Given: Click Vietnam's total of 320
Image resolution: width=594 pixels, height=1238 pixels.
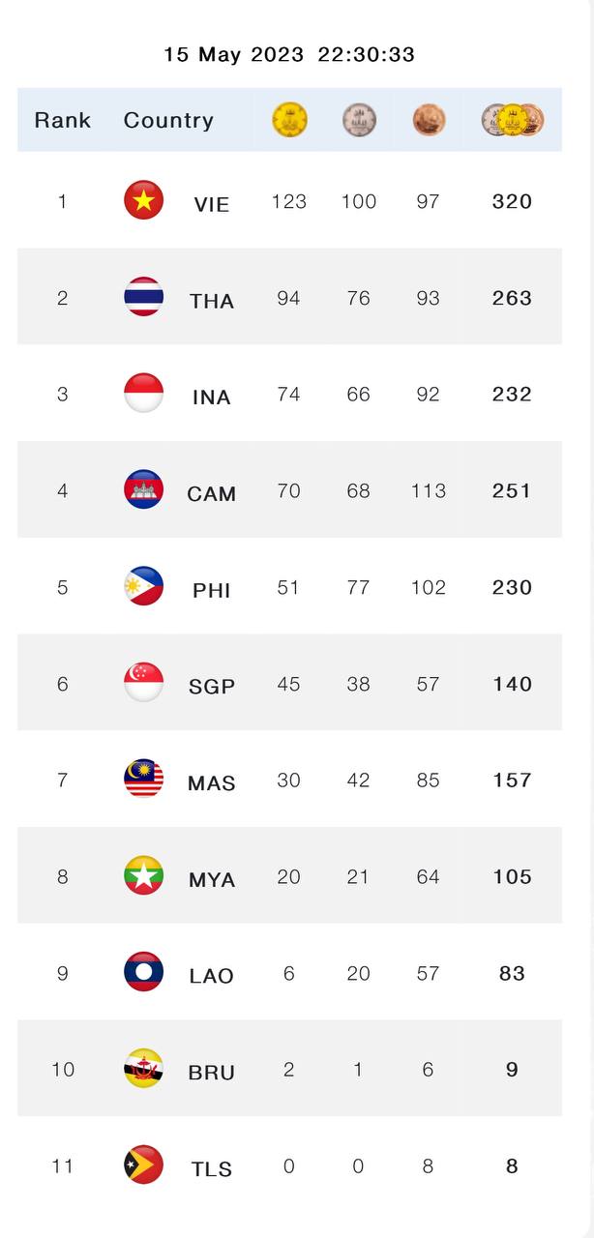Looking at the screenshot, I should point(512,201).
